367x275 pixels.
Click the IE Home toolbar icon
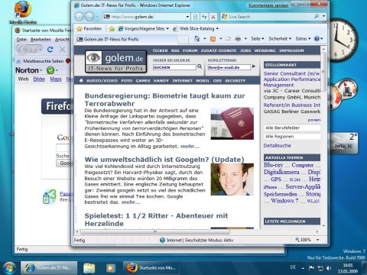click(197, 39)
